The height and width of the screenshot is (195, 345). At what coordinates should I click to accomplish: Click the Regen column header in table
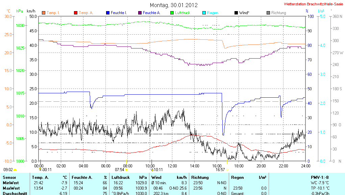tap(237, 177)
